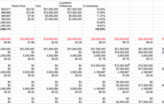Select the 15.02% ownership cell
Screen dimensions: 164x104
[94, 9]
